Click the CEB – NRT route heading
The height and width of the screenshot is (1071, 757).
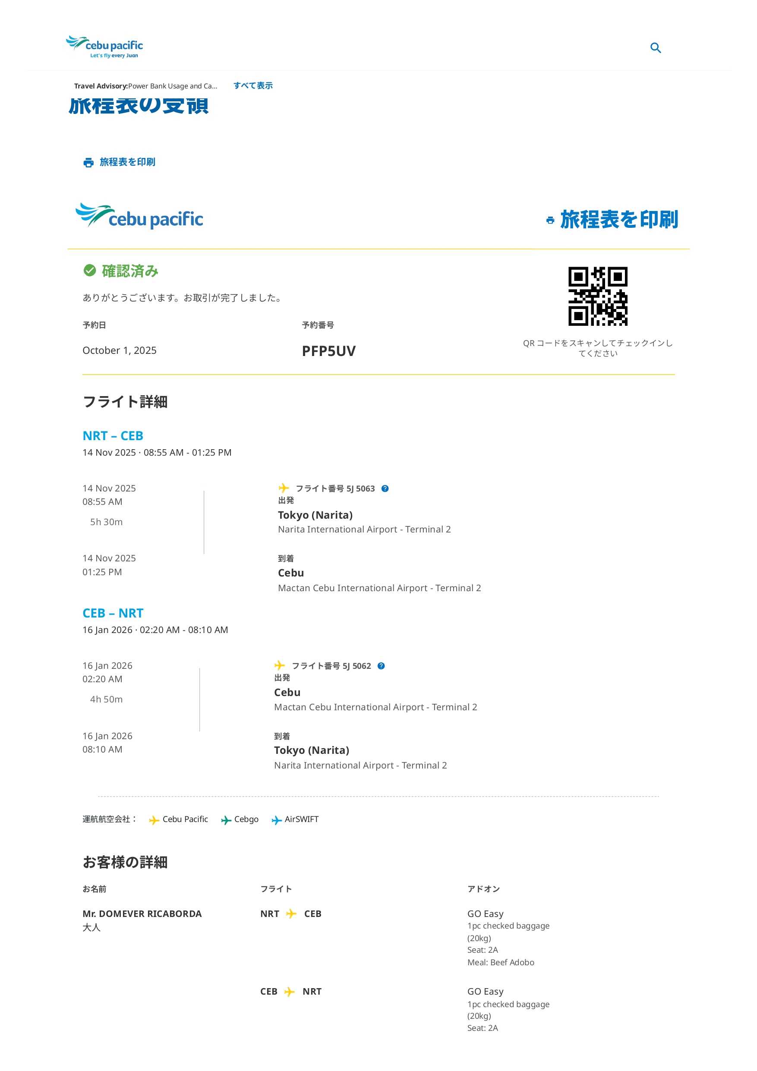click(x=113, y=613)
